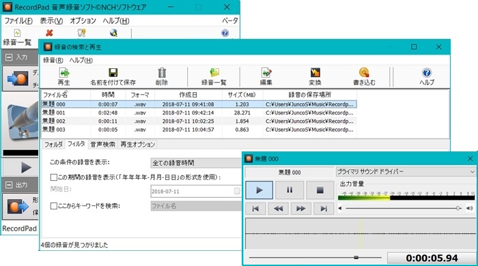Click the 書き込む burn disc icon
Screen dimensions: 478x266
point(364,73)
